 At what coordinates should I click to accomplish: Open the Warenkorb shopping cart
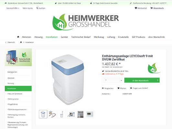pos(157,8)
